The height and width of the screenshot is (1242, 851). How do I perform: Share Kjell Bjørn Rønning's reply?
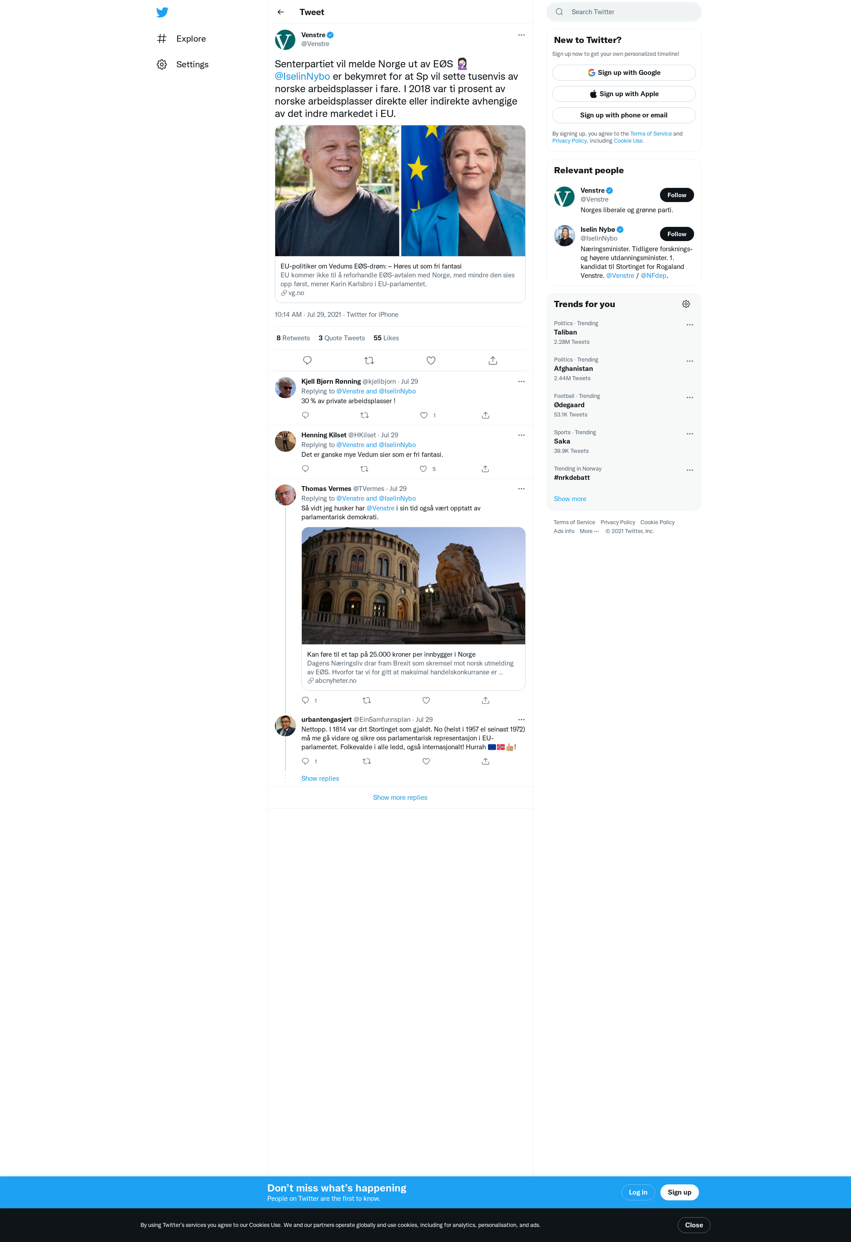pyautogui.click(x=485, y=415)
